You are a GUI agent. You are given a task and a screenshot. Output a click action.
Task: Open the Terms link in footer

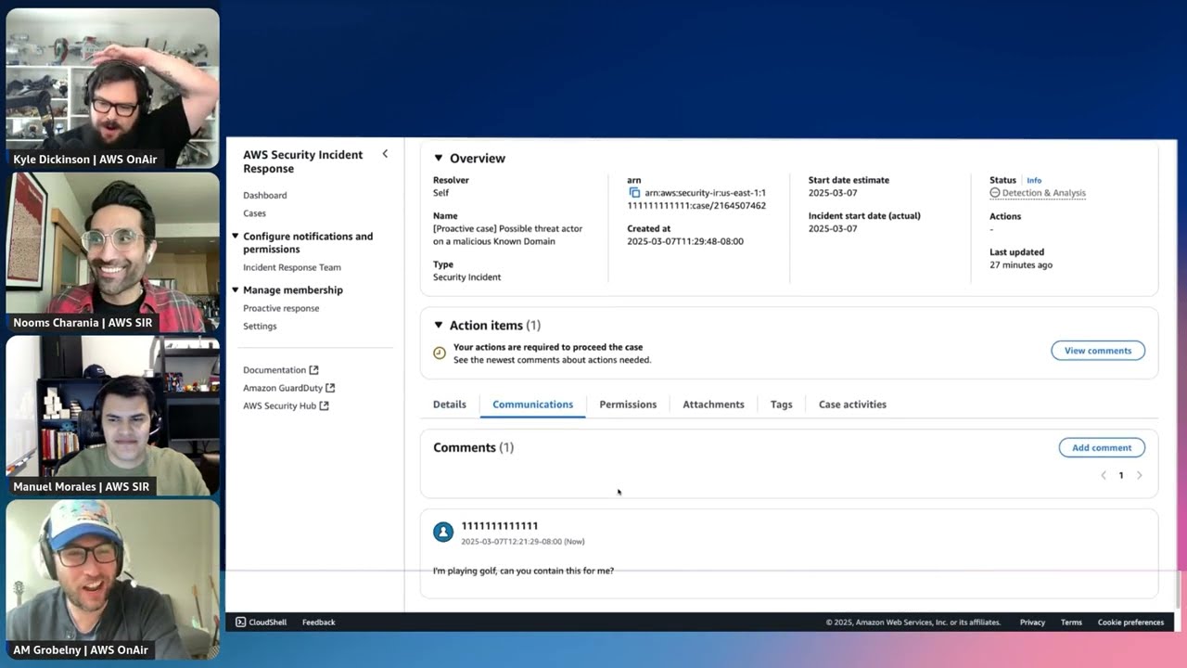coord(1071,623)
